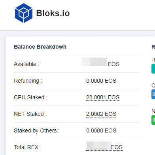Click the partially visible heading at right edge
The image size is (155, 155).
coord(153,47)
